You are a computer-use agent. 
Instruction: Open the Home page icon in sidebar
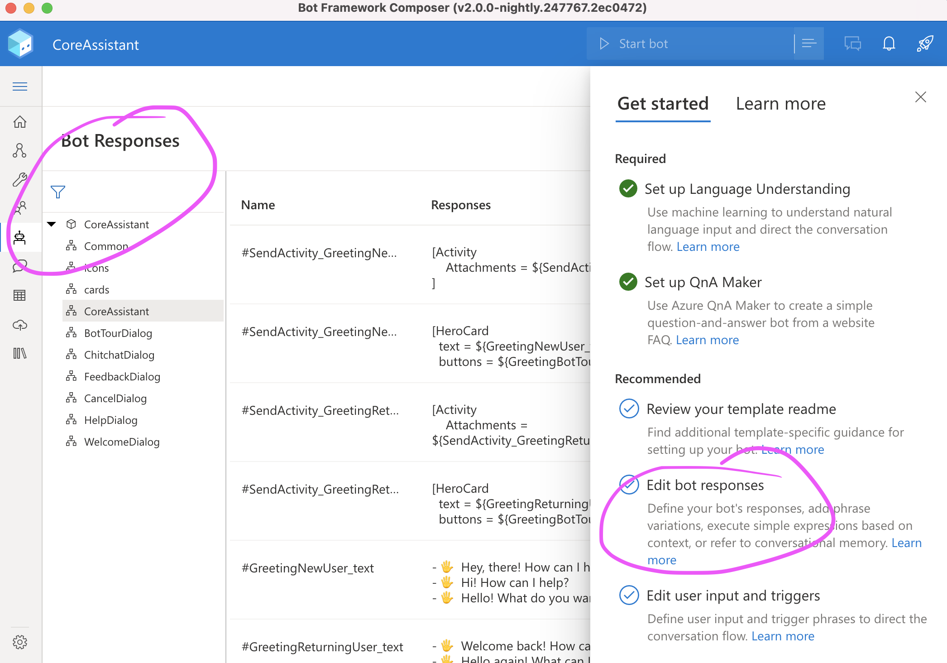(x=20, y=122)
